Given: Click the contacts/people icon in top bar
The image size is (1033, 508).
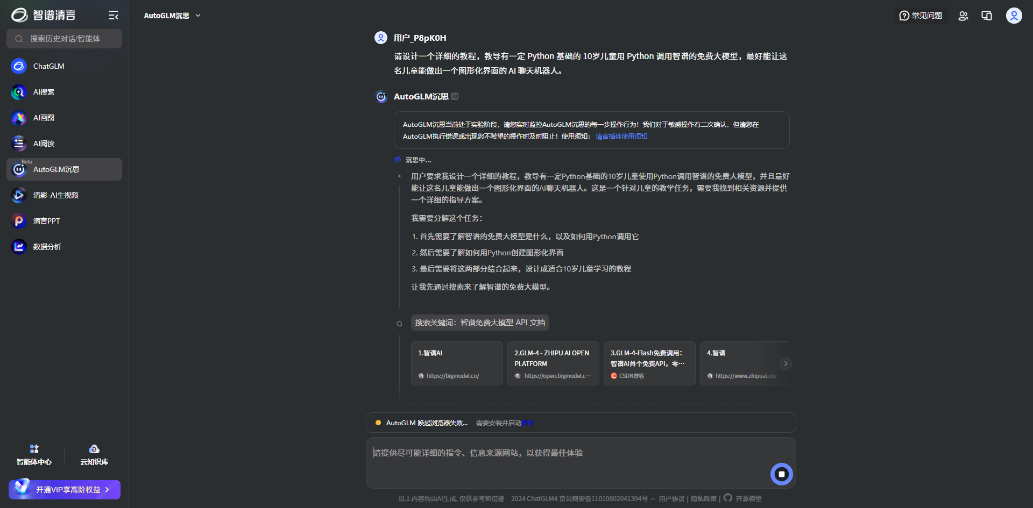Looking at the screenshot, I should tap(963, 16).
